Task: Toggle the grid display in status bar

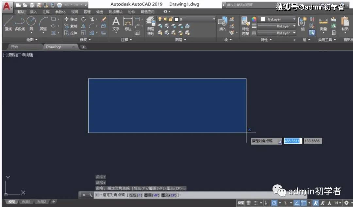Action: pyautogui.click(x=248, y=203)
